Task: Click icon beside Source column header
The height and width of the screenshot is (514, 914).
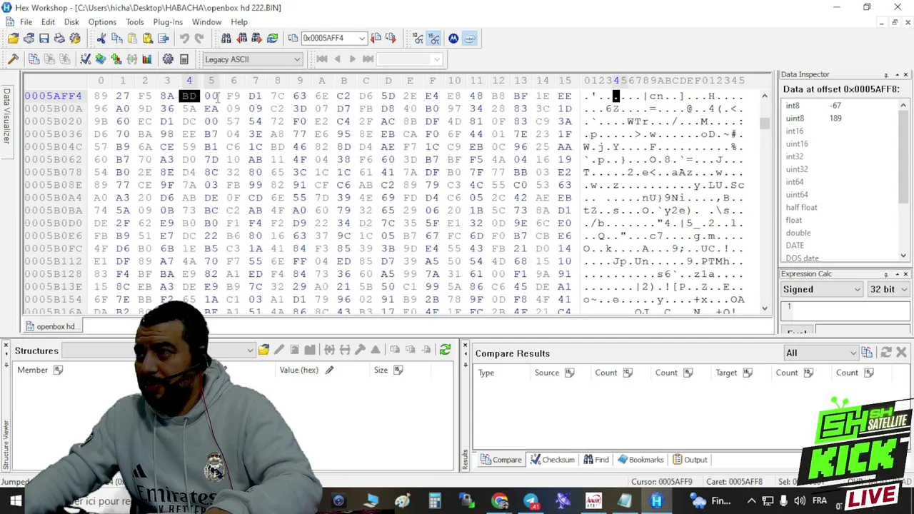Action: tap(570, 373)
